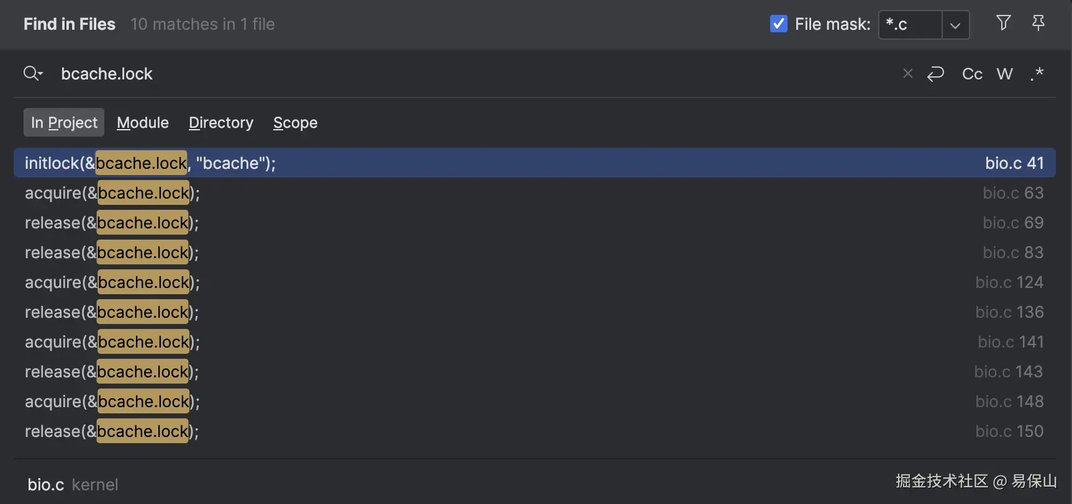Open search history magnifier icon
This screenshot has height=504, width=1072.
pos(32,74)
